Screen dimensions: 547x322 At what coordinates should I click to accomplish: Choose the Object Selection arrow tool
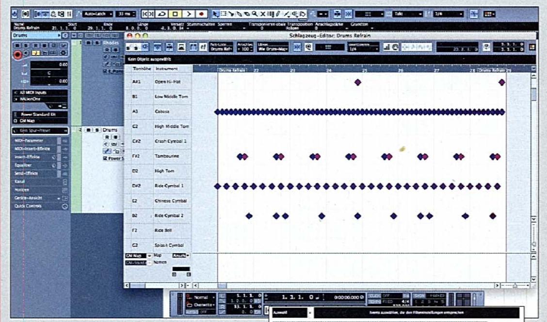click(216, 15)
